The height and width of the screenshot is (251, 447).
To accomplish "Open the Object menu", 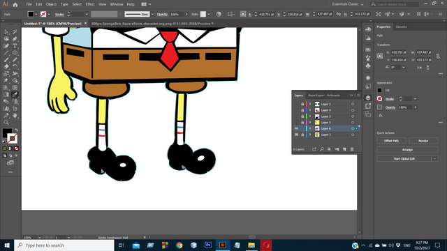I will click(x=51, y=4).
